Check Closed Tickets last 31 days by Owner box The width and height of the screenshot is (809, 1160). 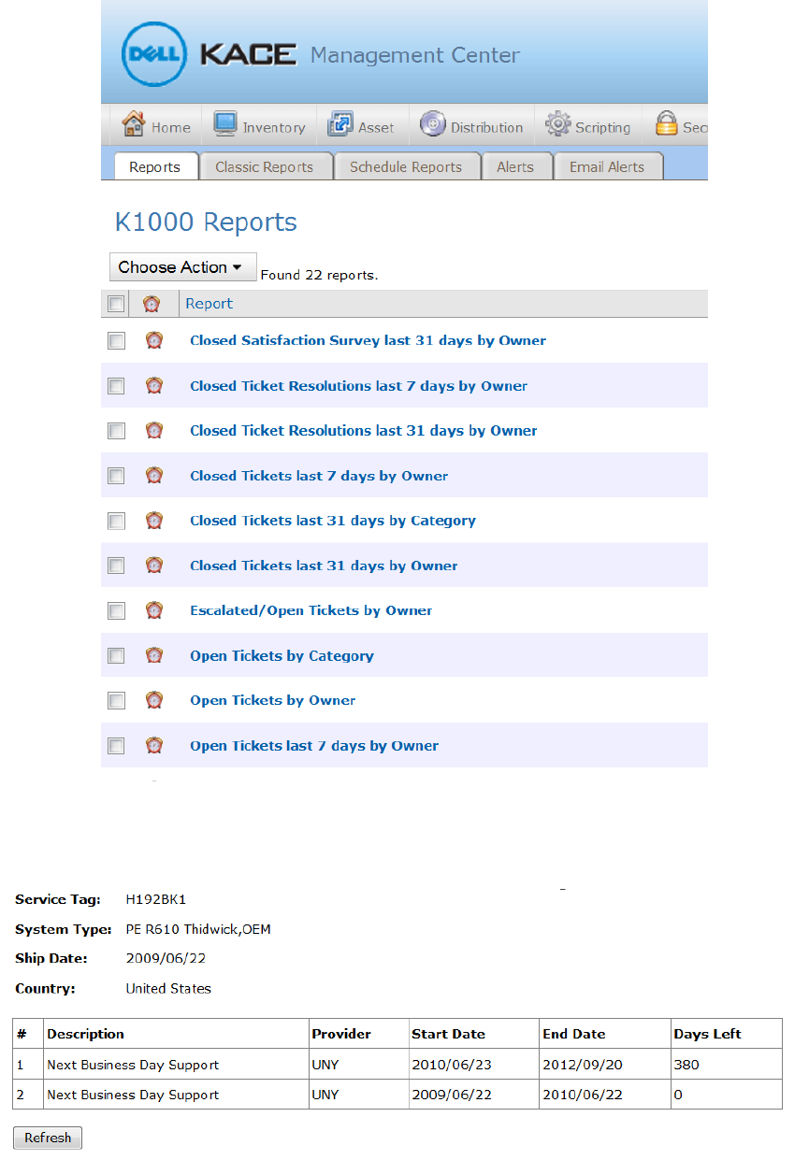coord(116,566)
